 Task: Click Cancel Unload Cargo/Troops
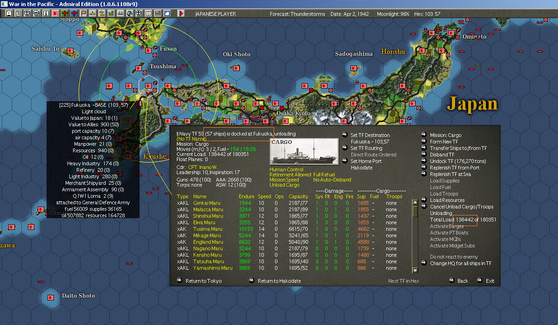[x=462, y=207]
